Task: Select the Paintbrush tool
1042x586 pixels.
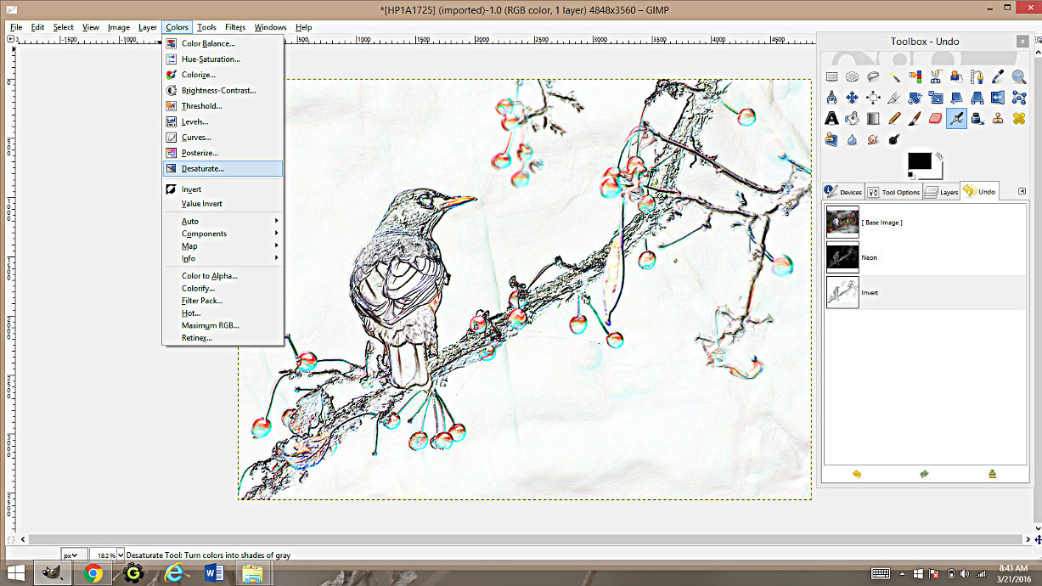Action: pos(915,118)
